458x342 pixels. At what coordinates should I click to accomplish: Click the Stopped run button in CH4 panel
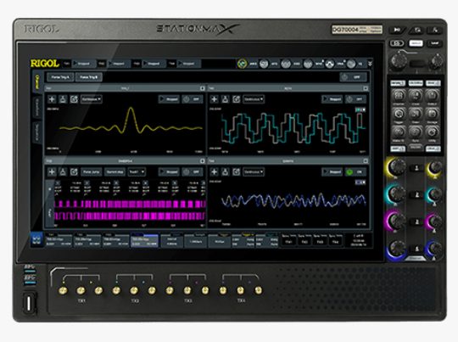332,172
